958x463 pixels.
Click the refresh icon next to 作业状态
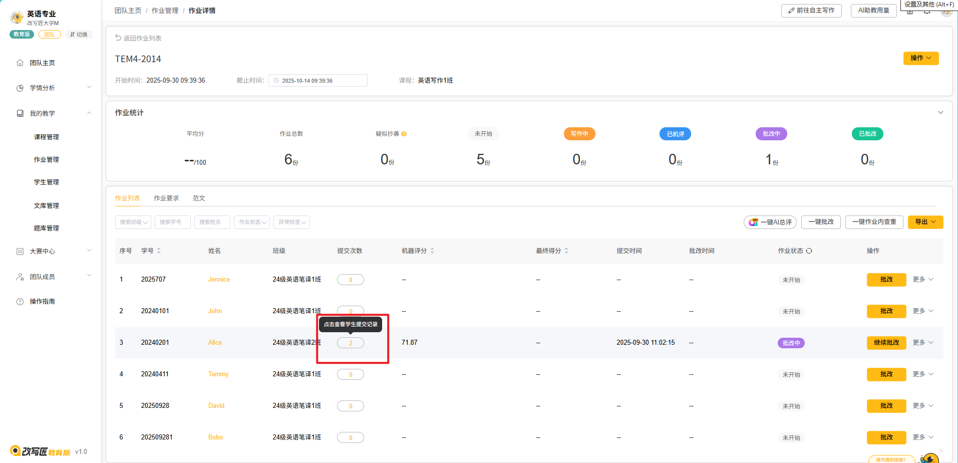809,251
